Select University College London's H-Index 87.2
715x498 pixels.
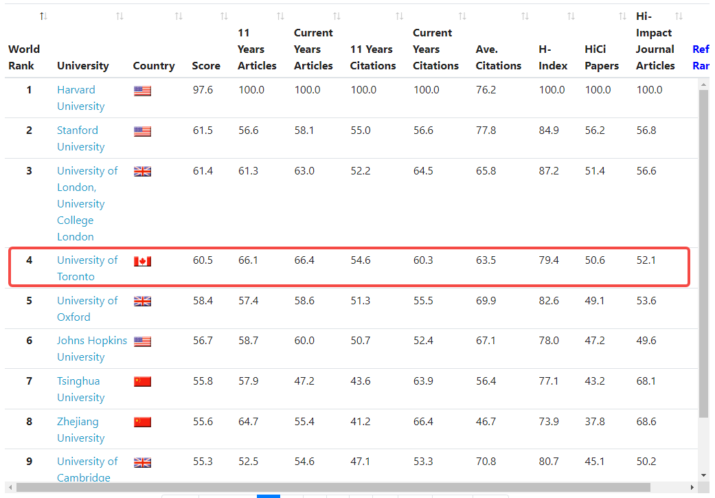[549, 171]
